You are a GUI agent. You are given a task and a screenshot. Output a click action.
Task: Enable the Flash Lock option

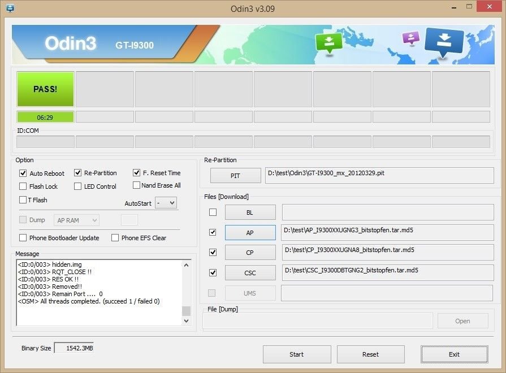tap(23, 186)
